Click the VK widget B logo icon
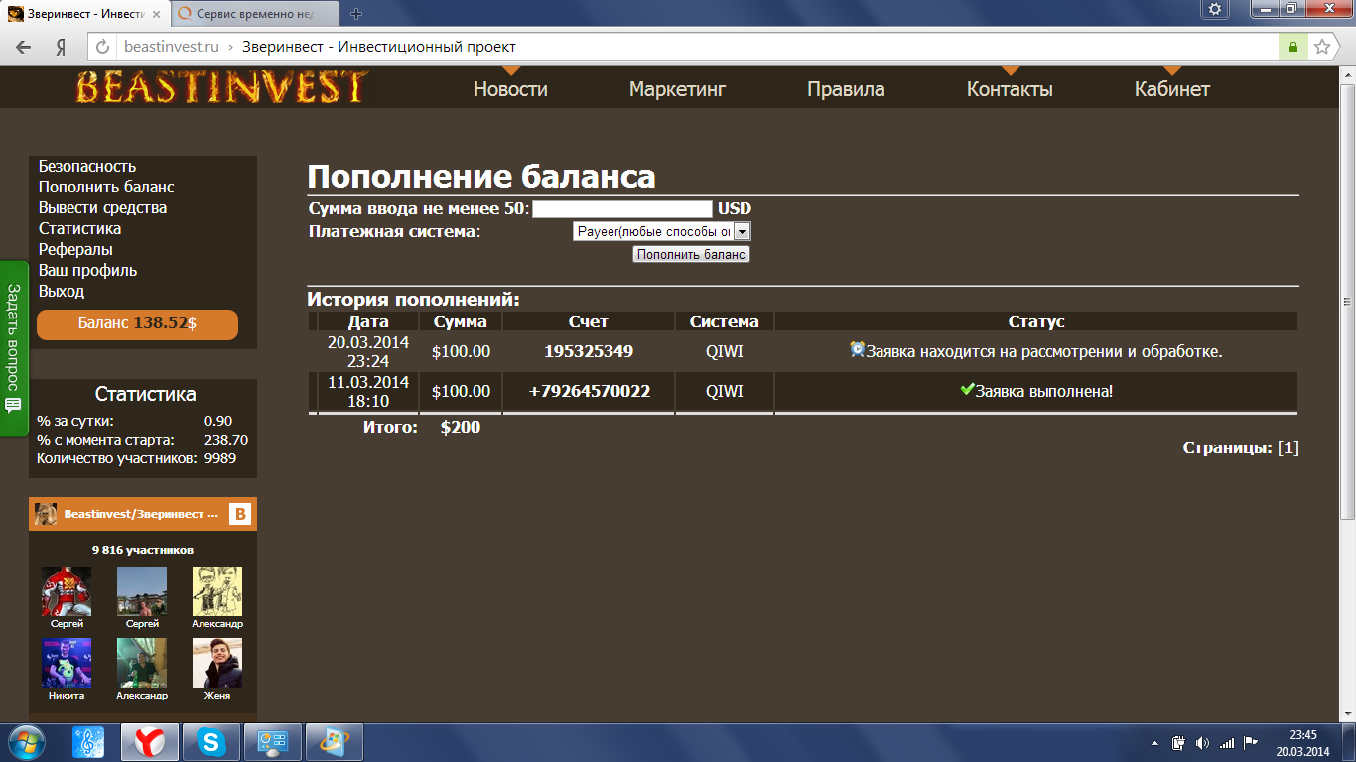 (239, 514)
